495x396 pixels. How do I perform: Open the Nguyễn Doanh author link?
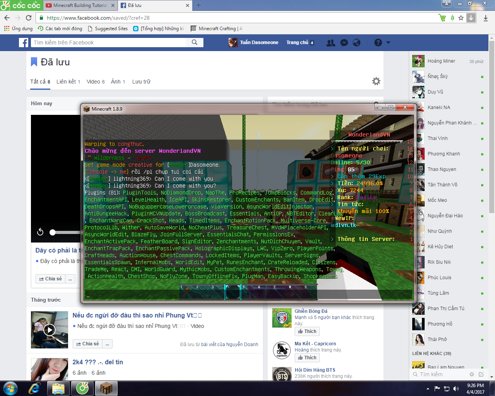click(242, 345)
